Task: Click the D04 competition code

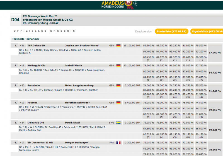Action: point(15,20)
